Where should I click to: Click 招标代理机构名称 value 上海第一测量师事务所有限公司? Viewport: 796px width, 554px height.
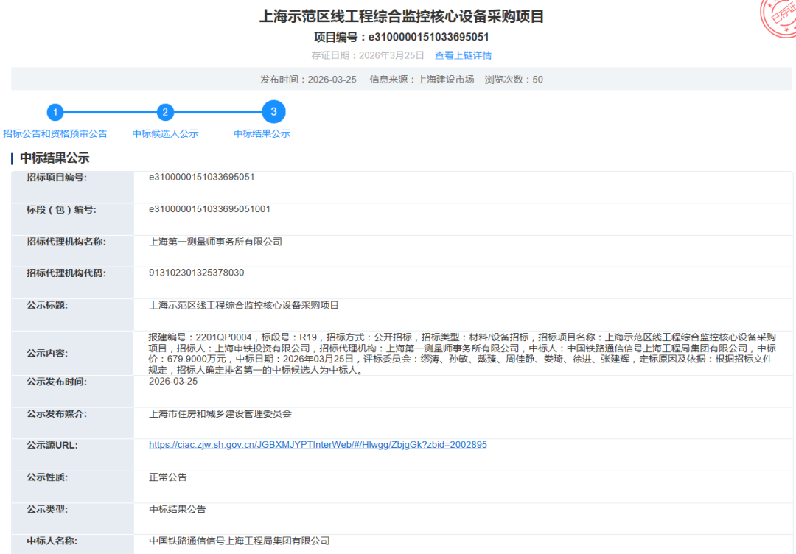(216, 242)
